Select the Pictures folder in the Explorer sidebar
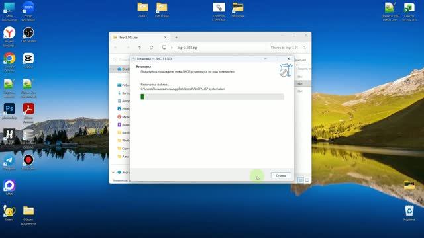Screen dimensions: 424x238 point(123,108)
